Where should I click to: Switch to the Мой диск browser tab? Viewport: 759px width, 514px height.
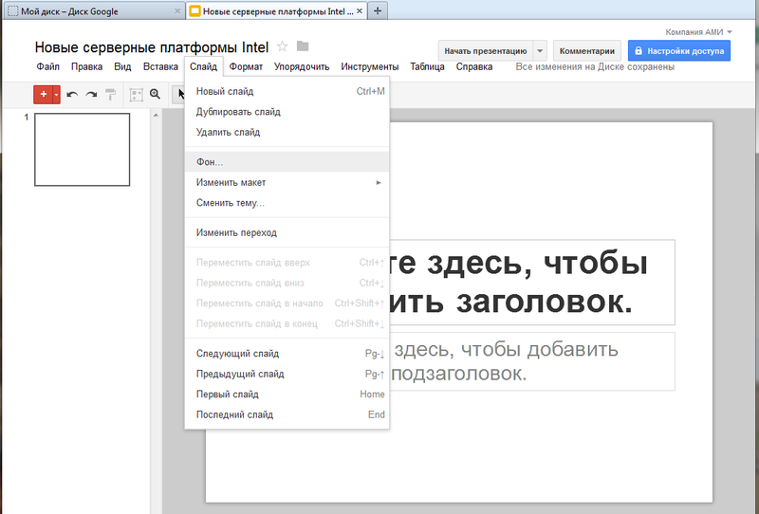94,11
